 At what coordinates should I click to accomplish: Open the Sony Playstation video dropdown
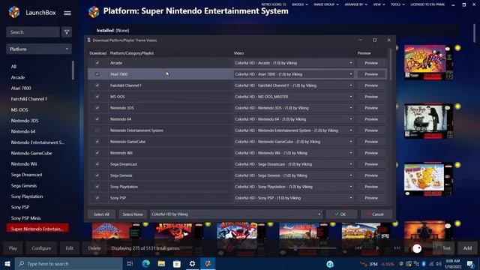point(293,187)
